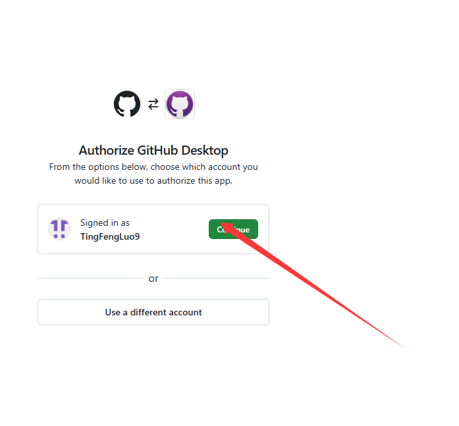Click the "or" divider text
The width and height of the screenshot is (459, 426).
[x=153, y=279]
